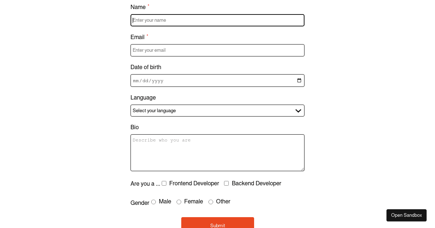The image size is (435, 228).
Task: Click the Bio field label
Action: [134, 127]
